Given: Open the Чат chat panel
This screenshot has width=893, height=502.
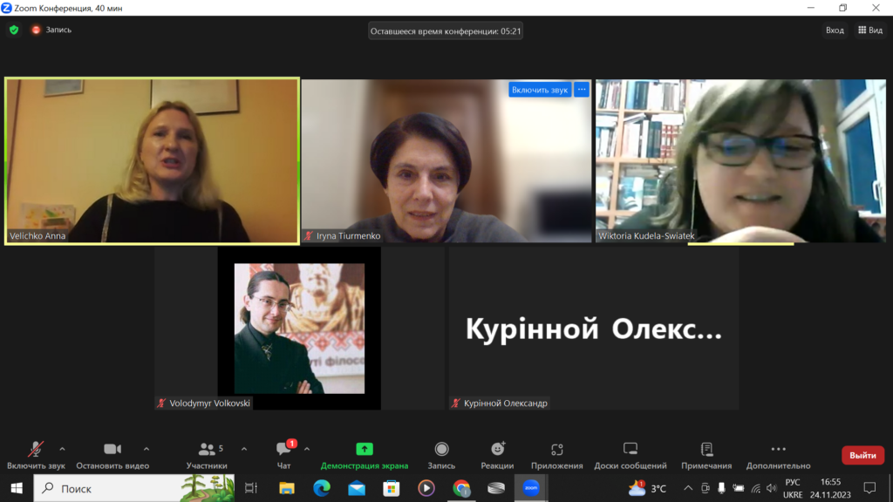Looking at the screenshot, I should pos(283,455).
